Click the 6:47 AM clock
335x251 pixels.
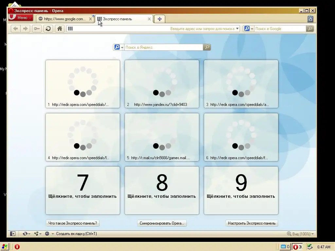click(x=324, y=247)
